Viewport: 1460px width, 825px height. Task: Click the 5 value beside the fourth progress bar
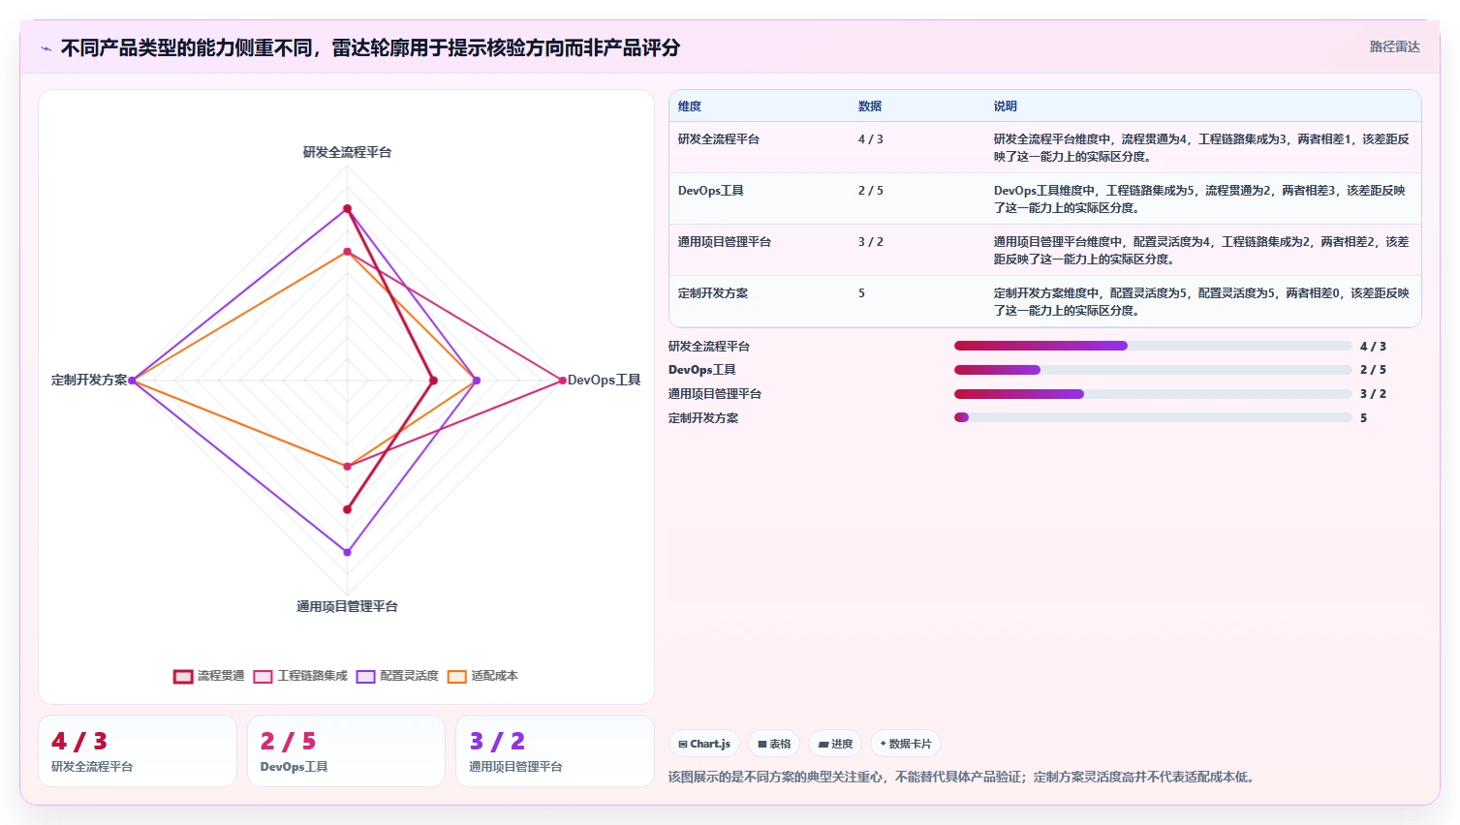[x=1363, y=417]
